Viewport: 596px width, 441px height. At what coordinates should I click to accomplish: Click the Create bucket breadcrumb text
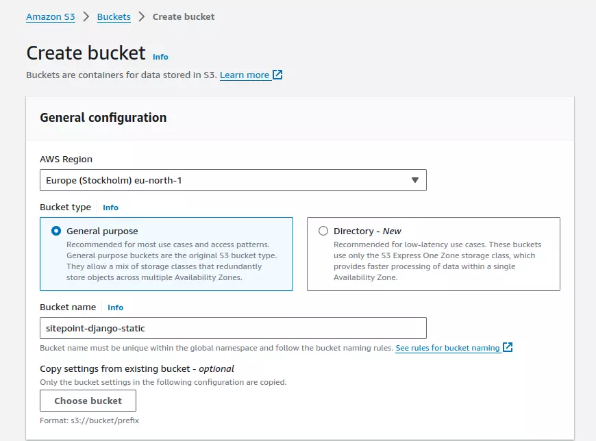(x=183, y=16)
